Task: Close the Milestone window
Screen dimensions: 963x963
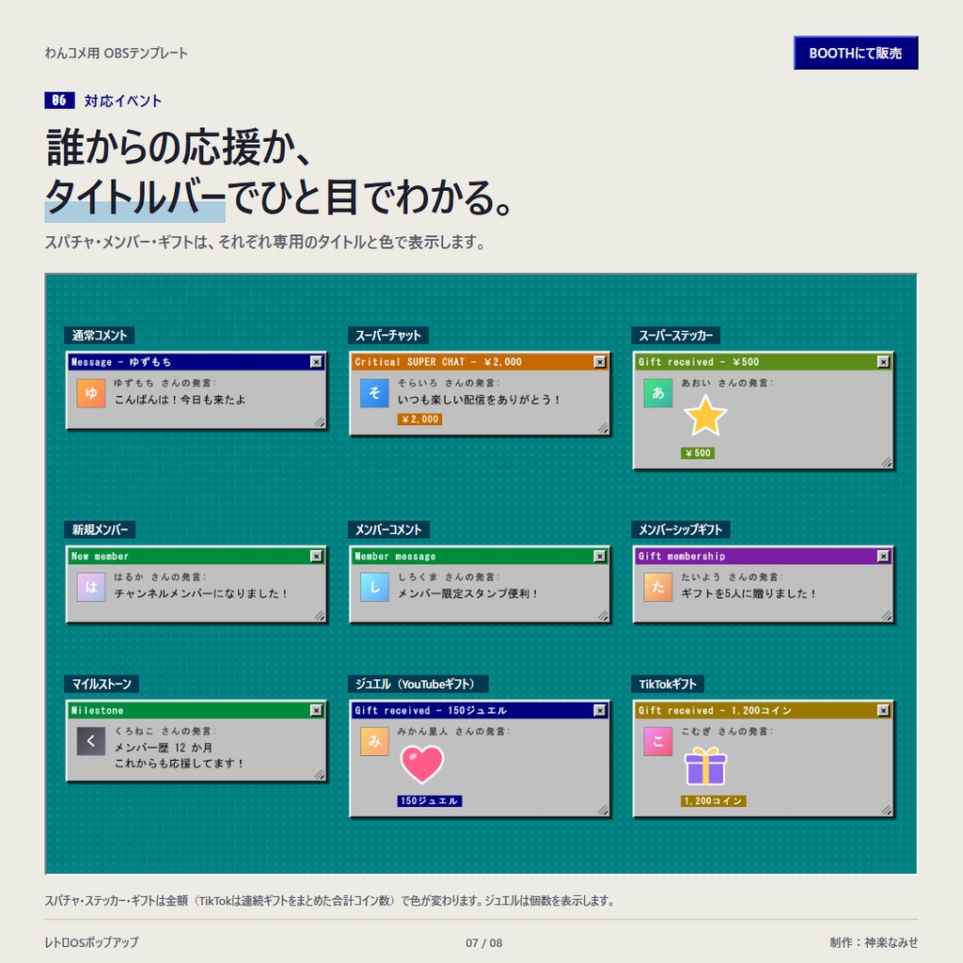Action: click(x=316, y=711)
